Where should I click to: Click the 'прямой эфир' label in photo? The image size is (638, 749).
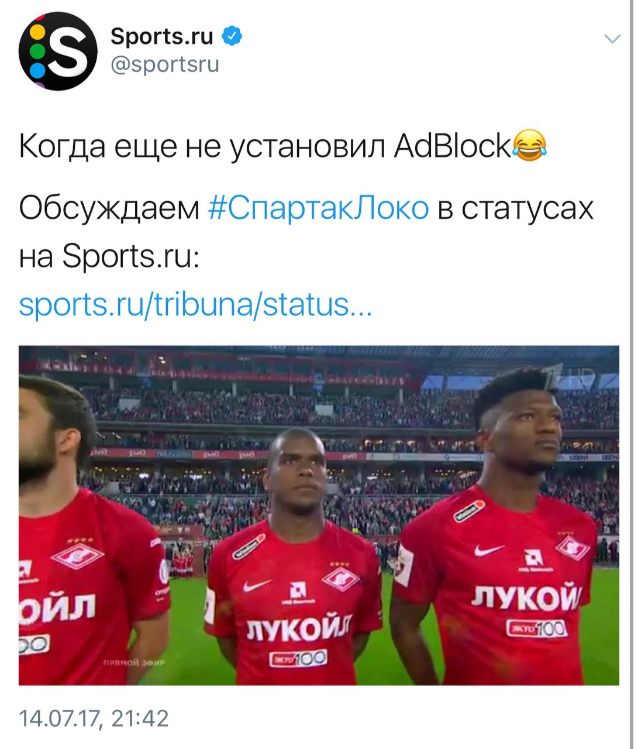click(x=135, y=662)
